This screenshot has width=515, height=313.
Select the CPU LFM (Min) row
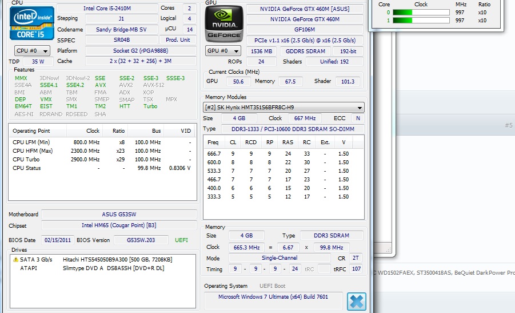(102, 142)
